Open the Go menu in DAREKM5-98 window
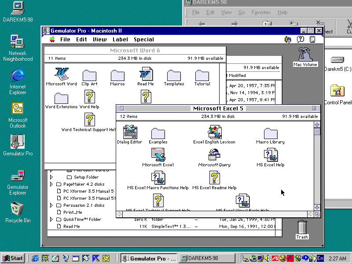The width and height of the screenshot is (352, 264). pyautogui.click(x=242, y=12)
